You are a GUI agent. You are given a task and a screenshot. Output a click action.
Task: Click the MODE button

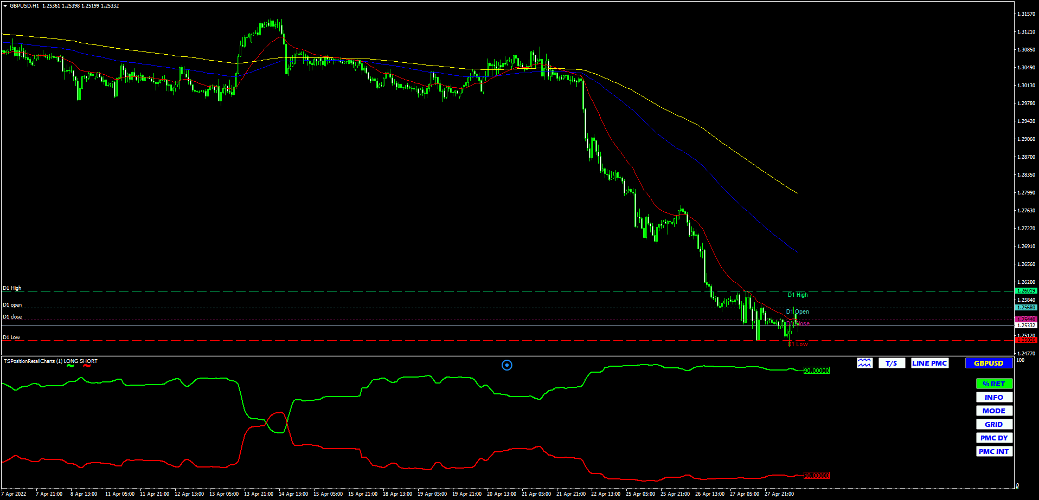[994, 411]
